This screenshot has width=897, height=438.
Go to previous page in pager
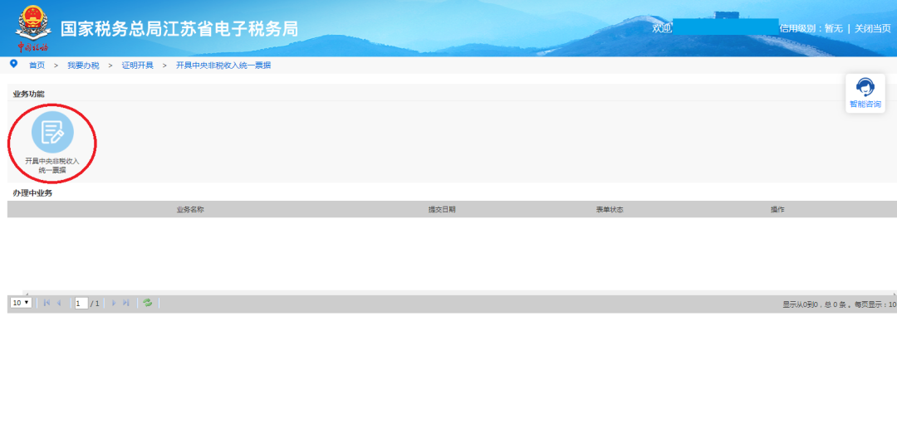tap(58, 303)
